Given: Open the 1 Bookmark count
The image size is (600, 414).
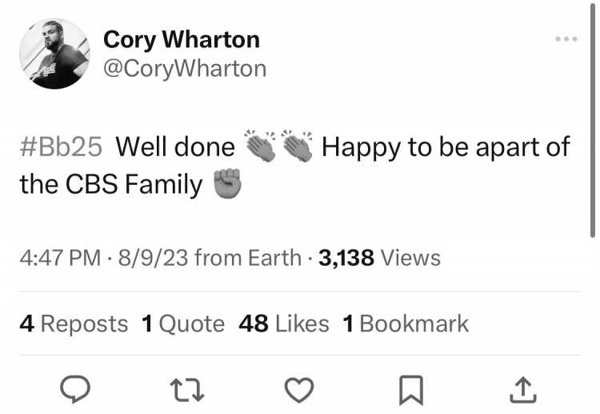Looking at the screenshot, I should pos(406,324).
